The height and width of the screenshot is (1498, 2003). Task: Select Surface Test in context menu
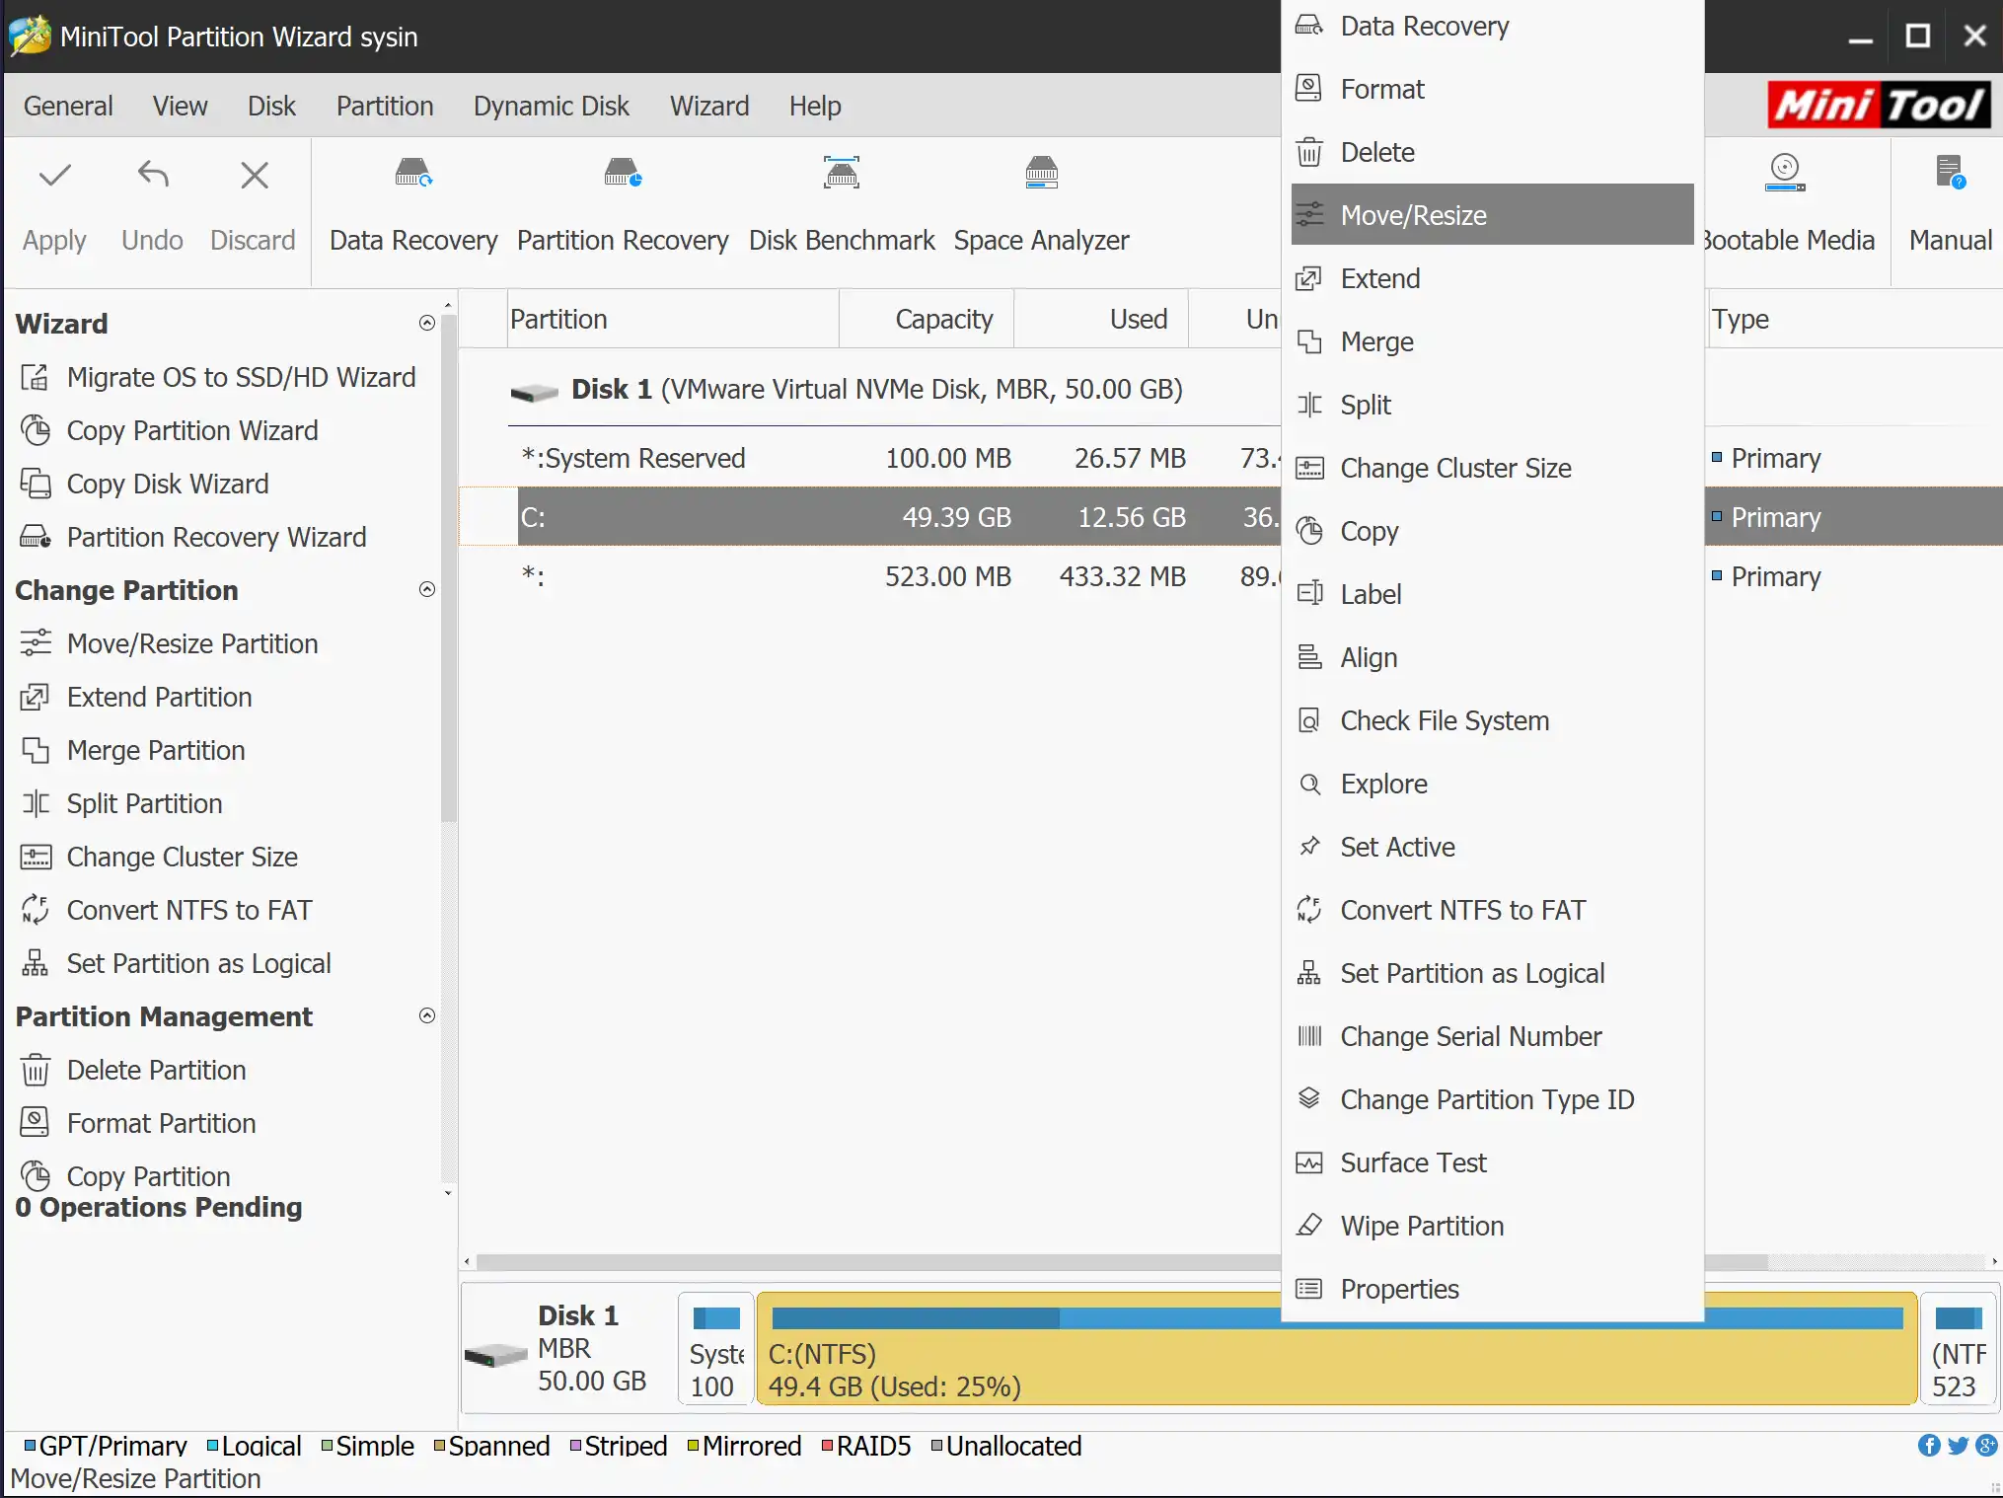tap(1492, 1162)
